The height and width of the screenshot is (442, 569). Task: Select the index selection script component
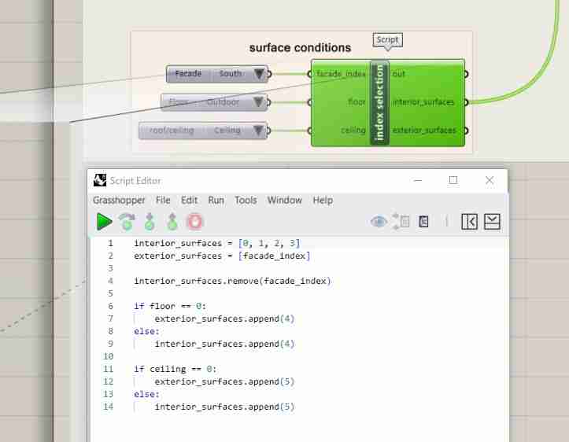coord(379,103)
